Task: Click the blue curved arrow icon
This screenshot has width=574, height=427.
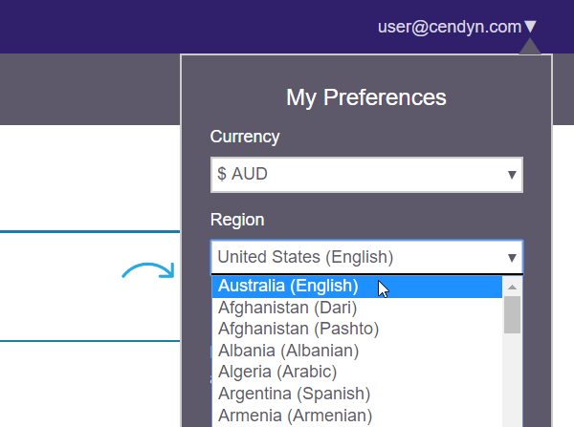Action: [x=148, y=270]
